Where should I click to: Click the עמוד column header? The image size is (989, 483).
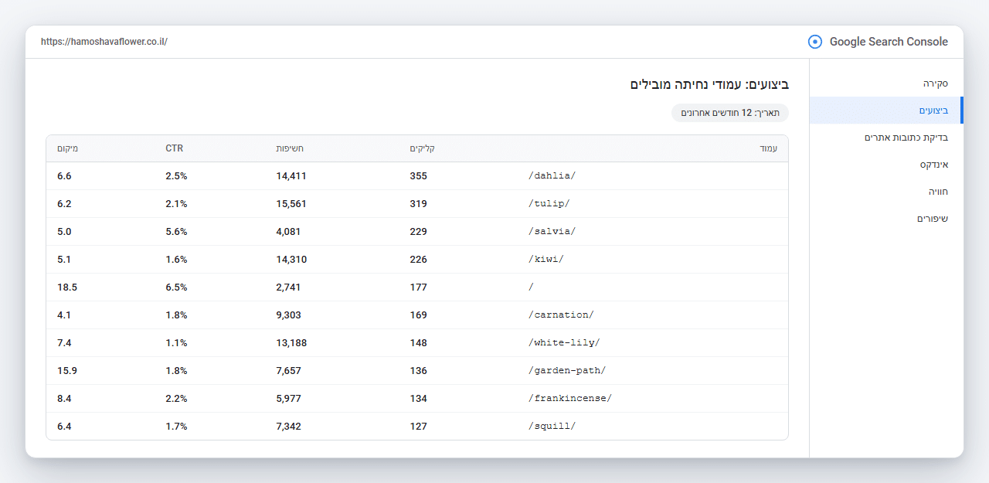tap(769, 148)
